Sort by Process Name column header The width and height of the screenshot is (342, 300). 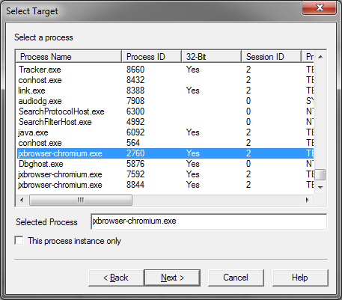69,57
